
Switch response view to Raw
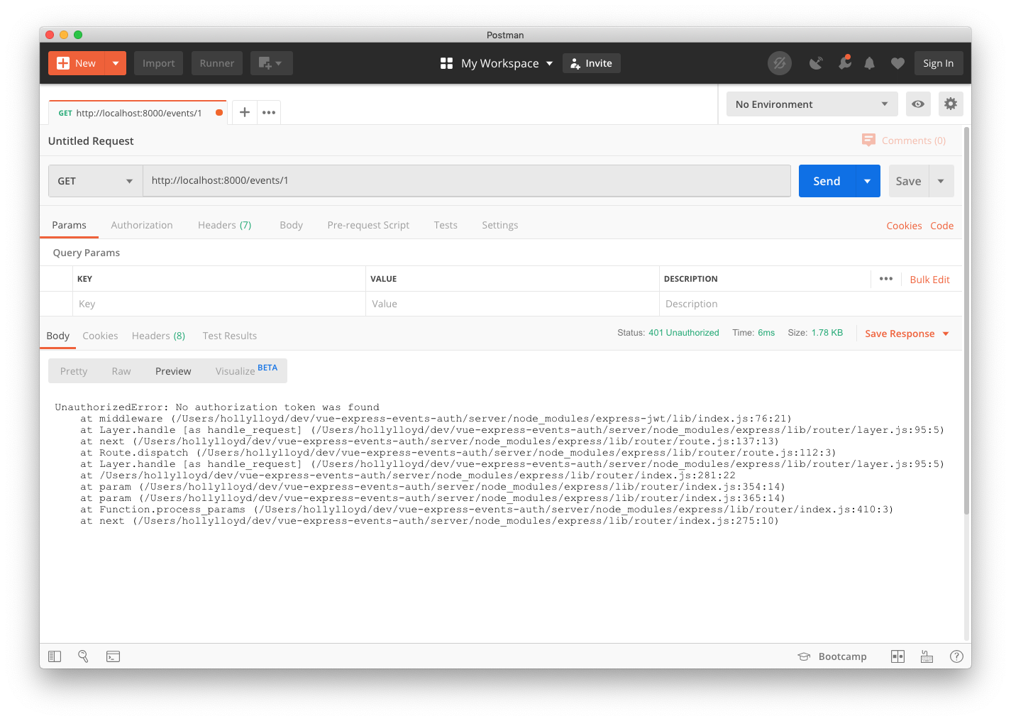121,371
